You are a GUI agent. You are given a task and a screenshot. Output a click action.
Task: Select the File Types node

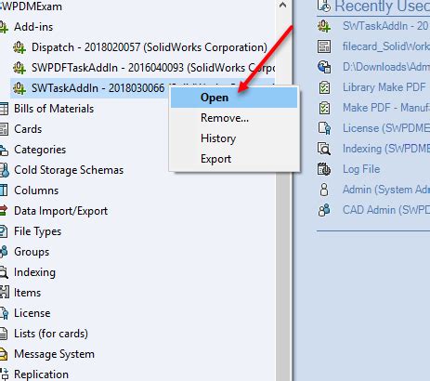click(x=38, y=231)
